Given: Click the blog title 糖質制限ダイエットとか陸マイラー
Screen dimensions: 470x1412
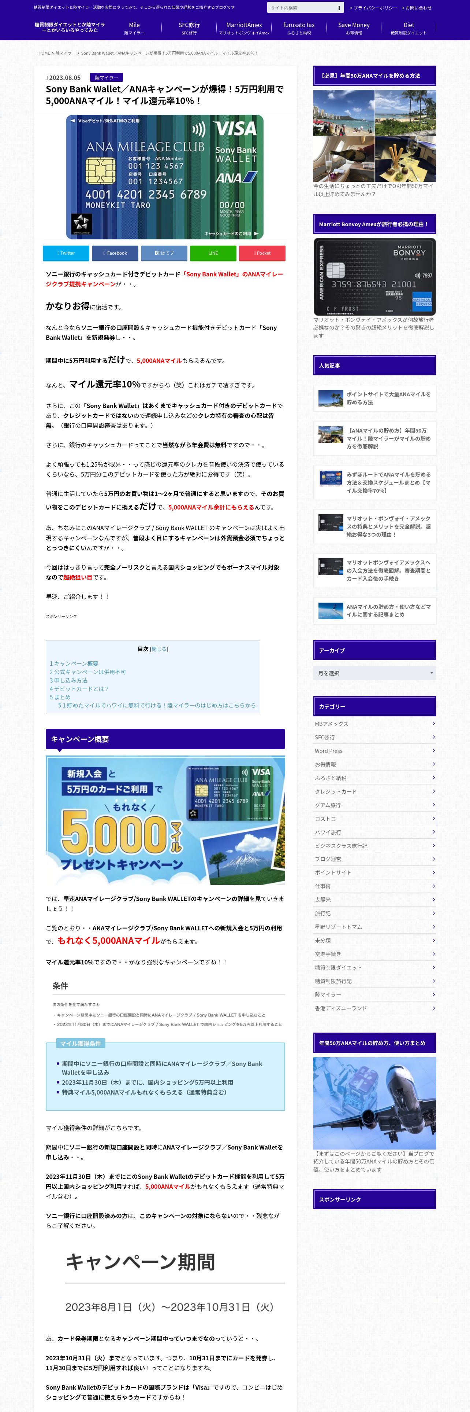Looking at the screenshot, I should click(x=70, y=27).
